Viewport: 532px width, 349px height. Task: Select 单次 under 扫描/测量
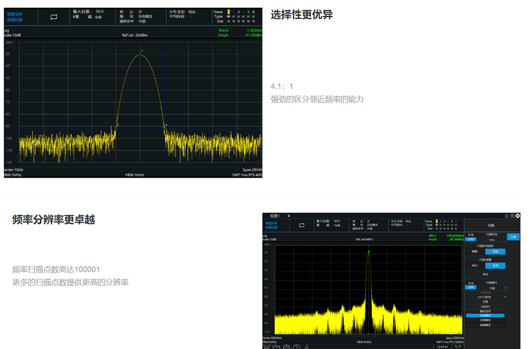pyautogui.click(x=475, y=266)
